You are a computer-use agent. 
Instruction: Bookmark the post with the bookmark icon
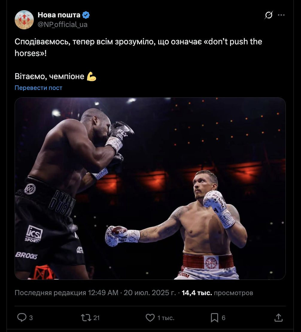pyautogui.click(x=214, y=318)
